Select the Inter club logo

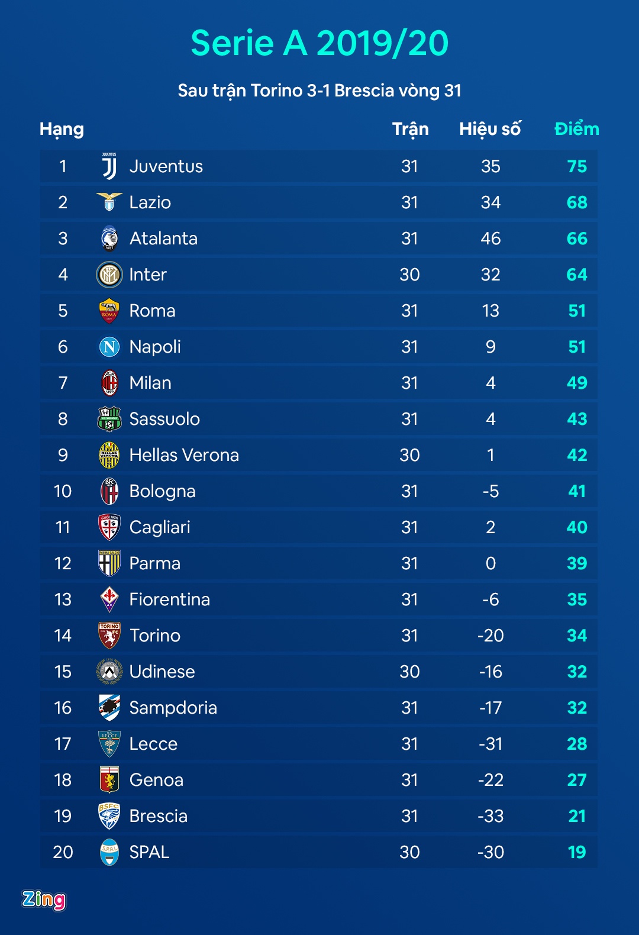[109, 275]
